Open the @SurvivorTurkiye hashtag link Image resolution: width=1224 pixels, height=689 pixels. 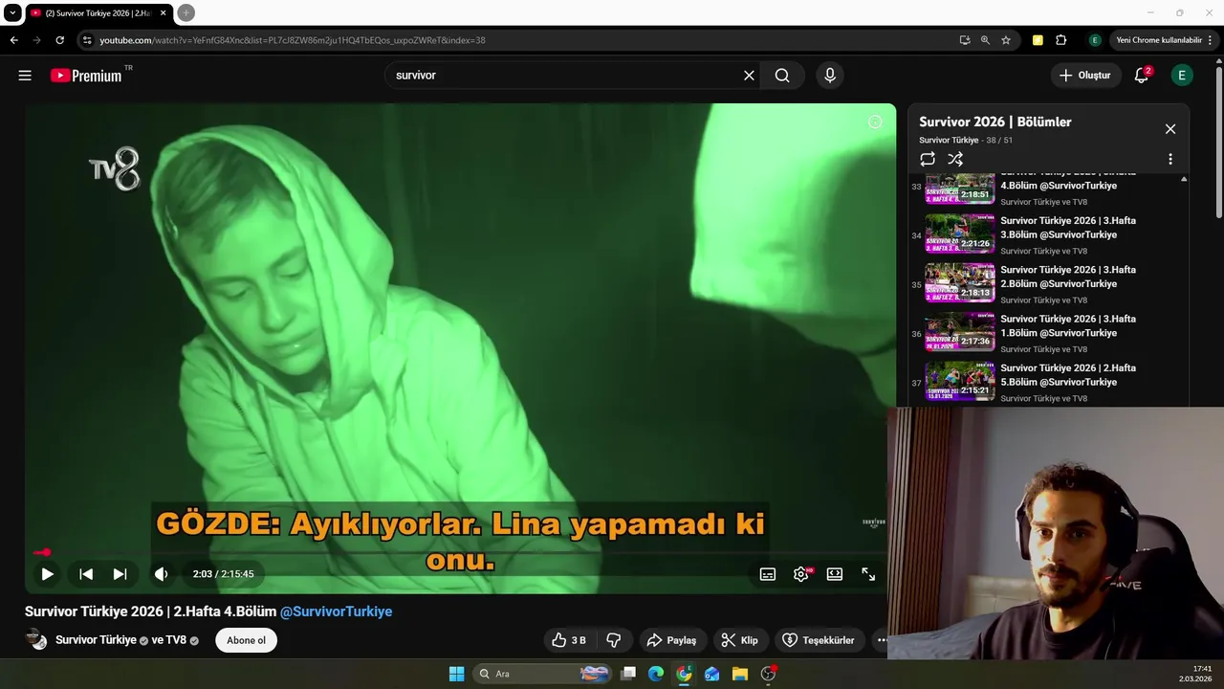336,611
